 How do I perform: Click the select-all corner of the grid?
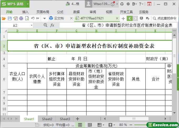[x=4, y=31]
